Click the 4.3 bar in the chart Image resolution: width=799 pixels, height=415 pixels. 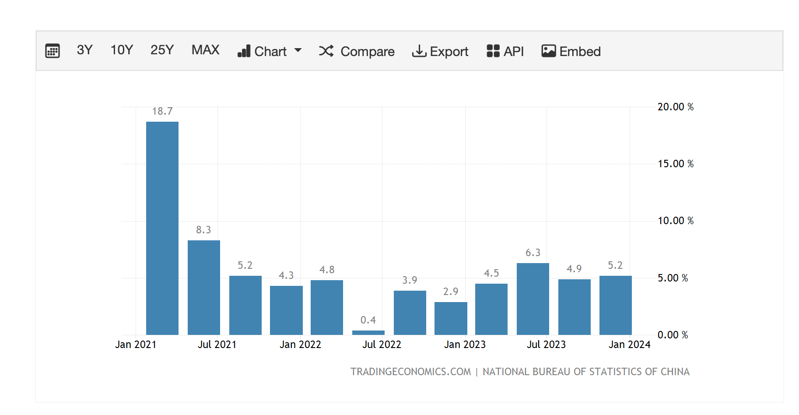pyautogui.click(x=286, y=310)
